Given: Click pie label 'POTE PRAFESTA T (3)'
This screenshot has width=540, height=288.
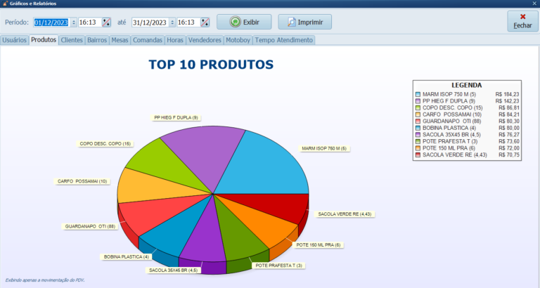Looking at the screenshot, I should (x=278, y=266).
